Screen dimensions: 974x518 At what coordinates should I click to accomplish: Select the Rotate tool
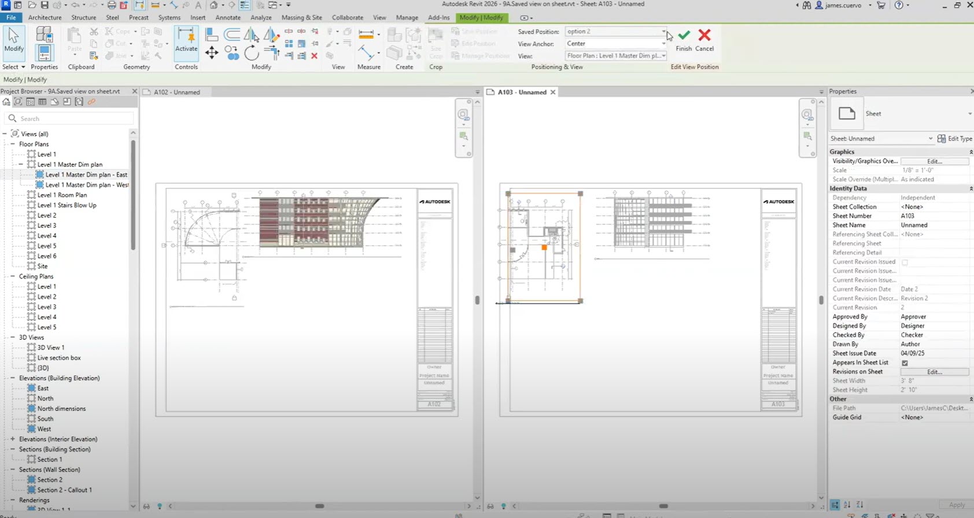pos(251,53)
